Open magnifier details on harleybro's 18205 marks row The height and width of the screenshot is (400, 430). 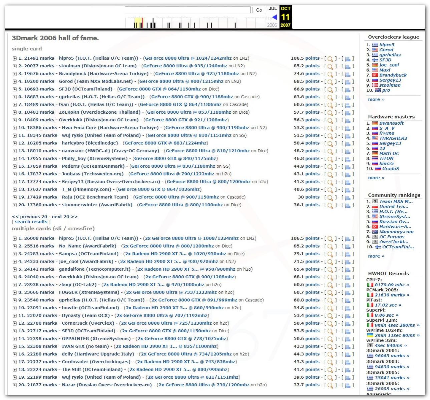click(330, 143)
